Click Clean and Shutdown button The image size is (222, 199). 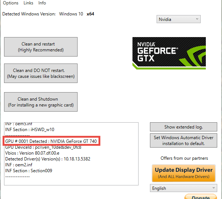coord(41,102)
